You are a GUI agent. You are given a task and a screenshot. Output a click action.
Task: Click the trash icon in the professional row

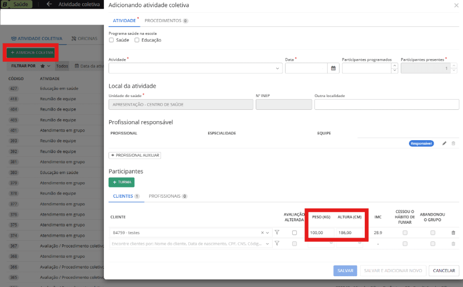click(453, 144)
